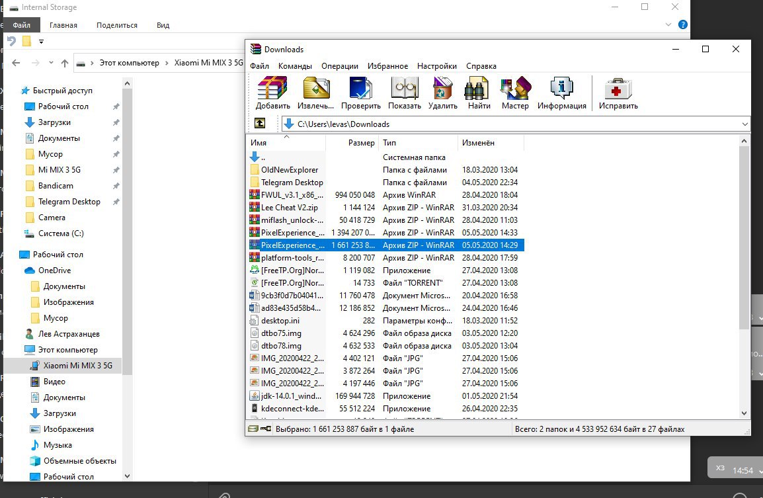The image size is (763, 498).
Task: Click the new folder icon in Explorer quick access toolbar
Action: (26, 42)
